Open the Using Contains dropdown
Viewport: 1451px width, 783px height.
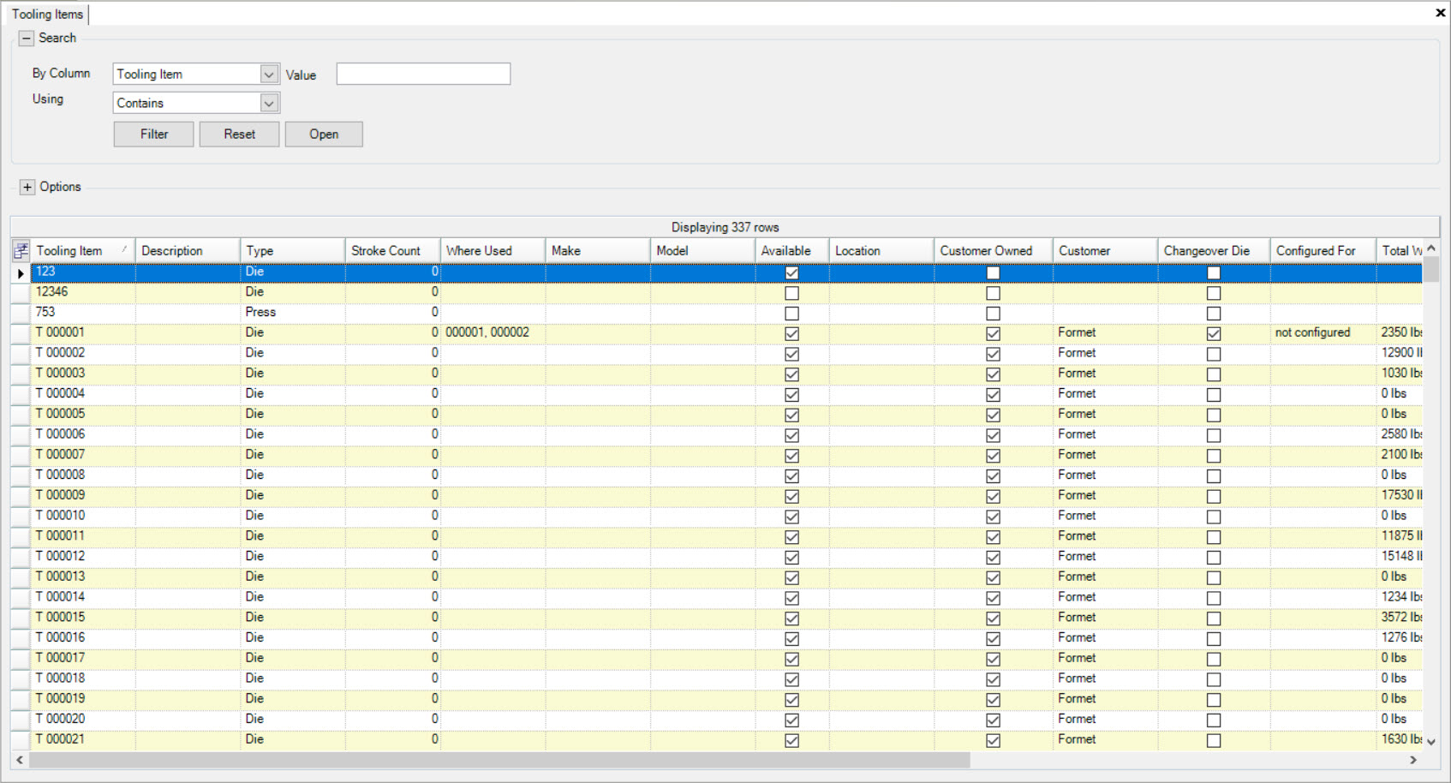pyautogui.click(x=269, y=104)
